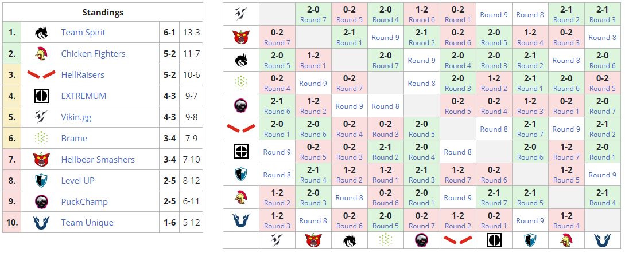Open Team Spirit team link
625x253 pixels.
coord(83,33)
